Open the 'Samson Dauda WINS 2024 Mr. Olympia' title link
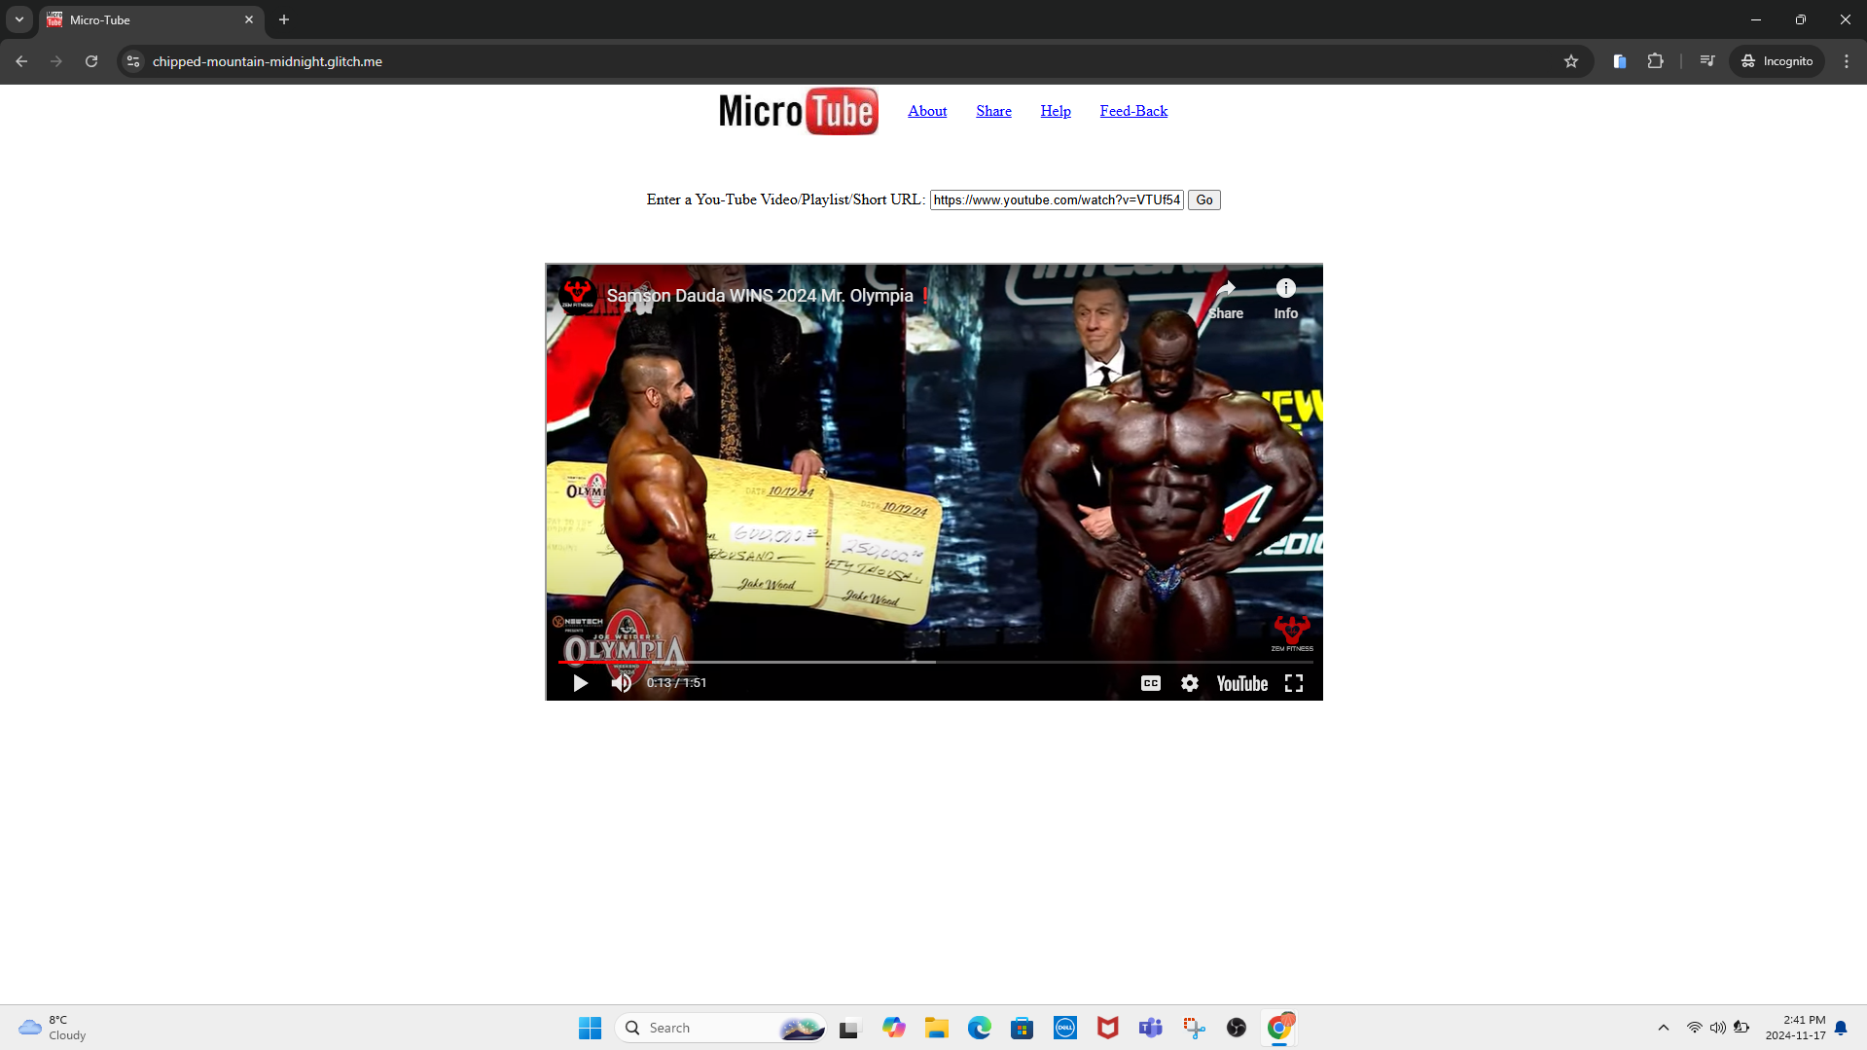The image size is (1867, 1050). (760, 295)
